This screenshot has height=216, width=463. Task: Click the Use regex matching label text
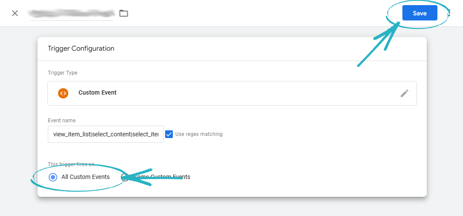(x=199, y=134)
